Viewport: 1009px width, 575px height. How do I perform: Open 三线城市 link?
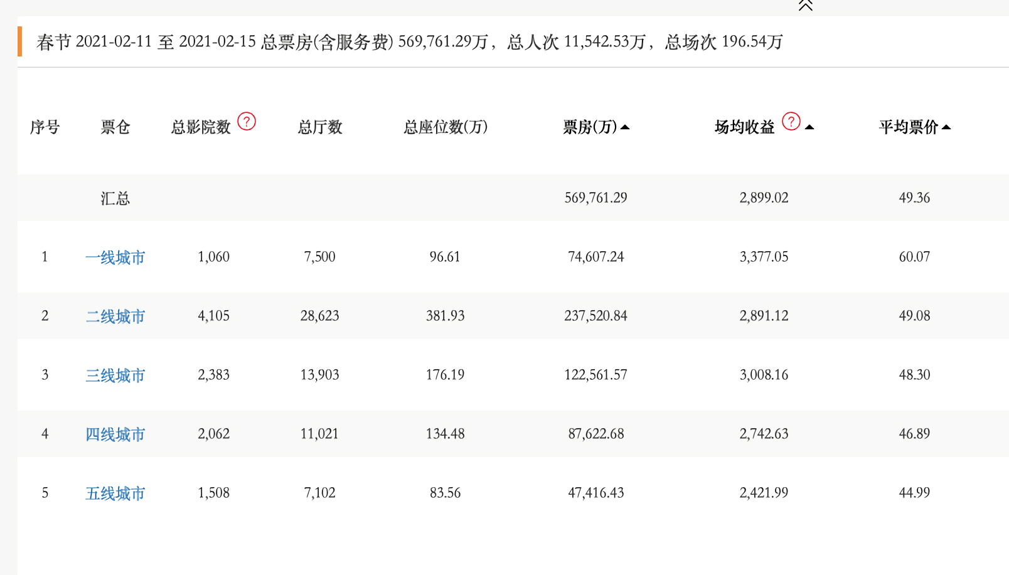coord(115,375)
